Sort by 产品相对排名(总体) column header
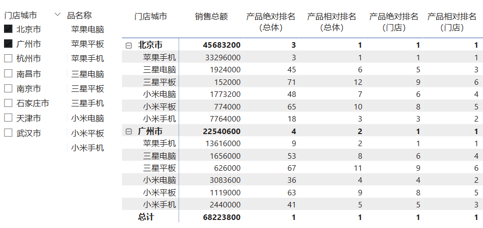This screenshot has width=483, height=228. (332, 22)
